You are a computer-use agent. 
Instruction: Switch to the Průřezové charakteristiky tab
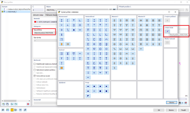tap(51, 15)
